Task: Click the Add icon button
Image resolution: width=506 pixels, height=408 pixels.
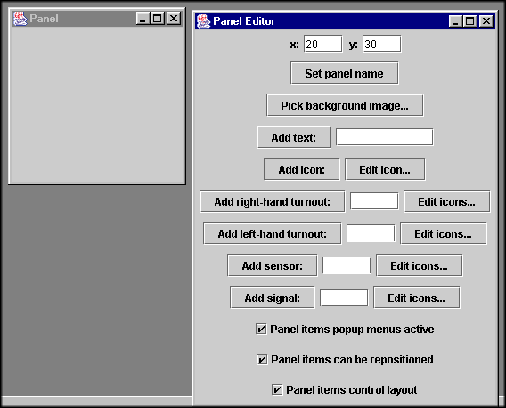Action: click(x=301, y=169)
